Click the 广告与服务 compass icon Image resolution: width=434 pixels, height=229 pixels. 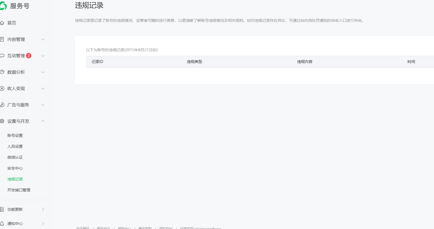tap(2, 105)
